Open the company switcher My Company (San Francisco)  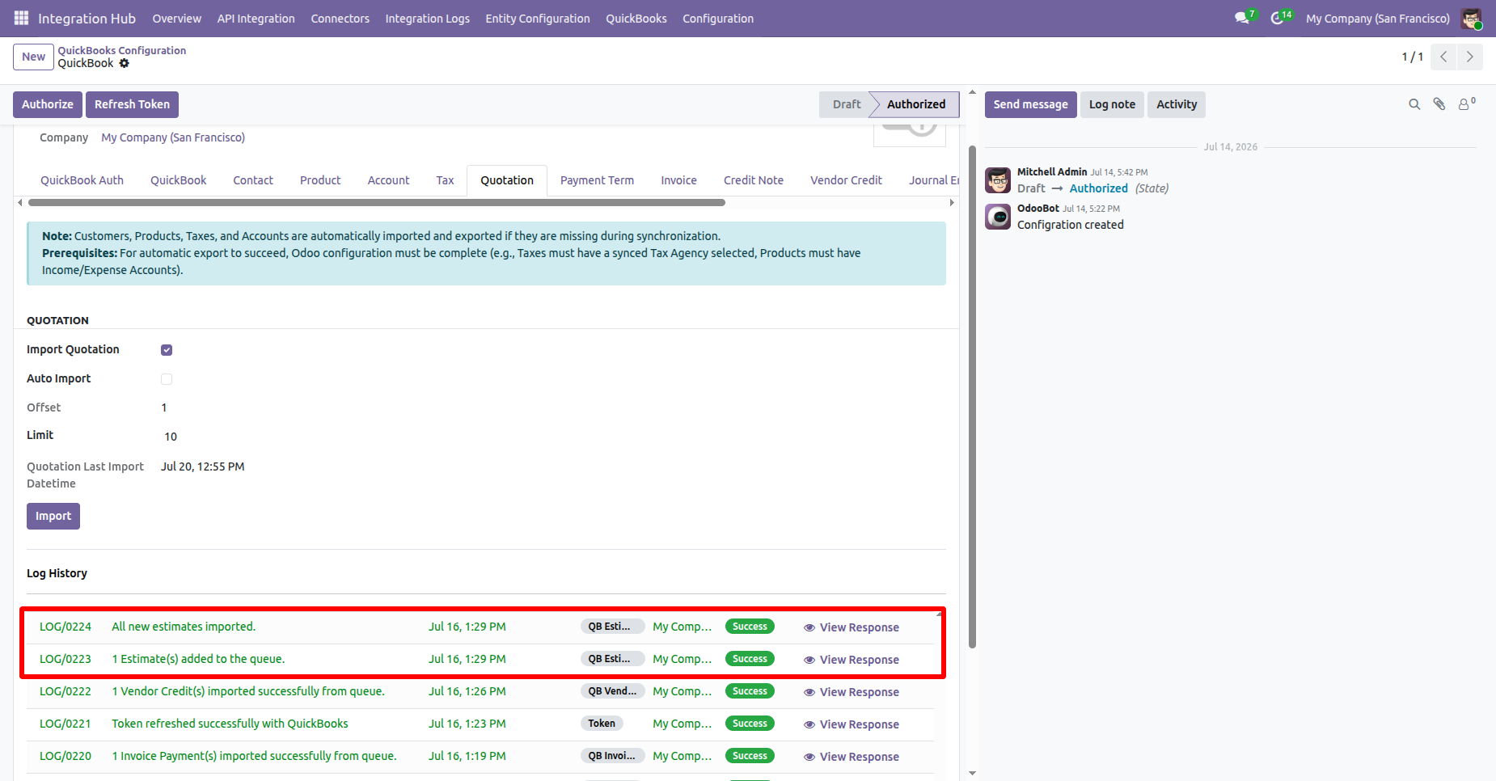pyautogui.click(x=1378, y=18)
